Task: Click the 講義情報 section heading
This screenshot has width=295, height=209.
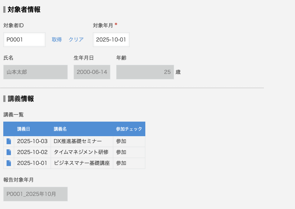Action: 21,99
